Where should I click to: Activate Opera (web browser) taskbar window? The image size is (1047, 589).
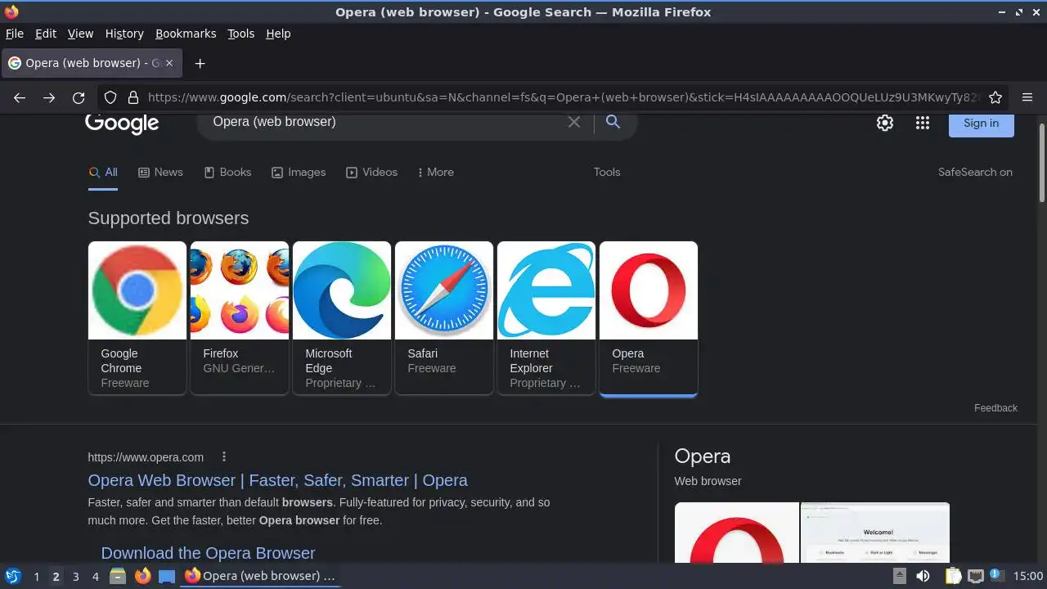260,576
